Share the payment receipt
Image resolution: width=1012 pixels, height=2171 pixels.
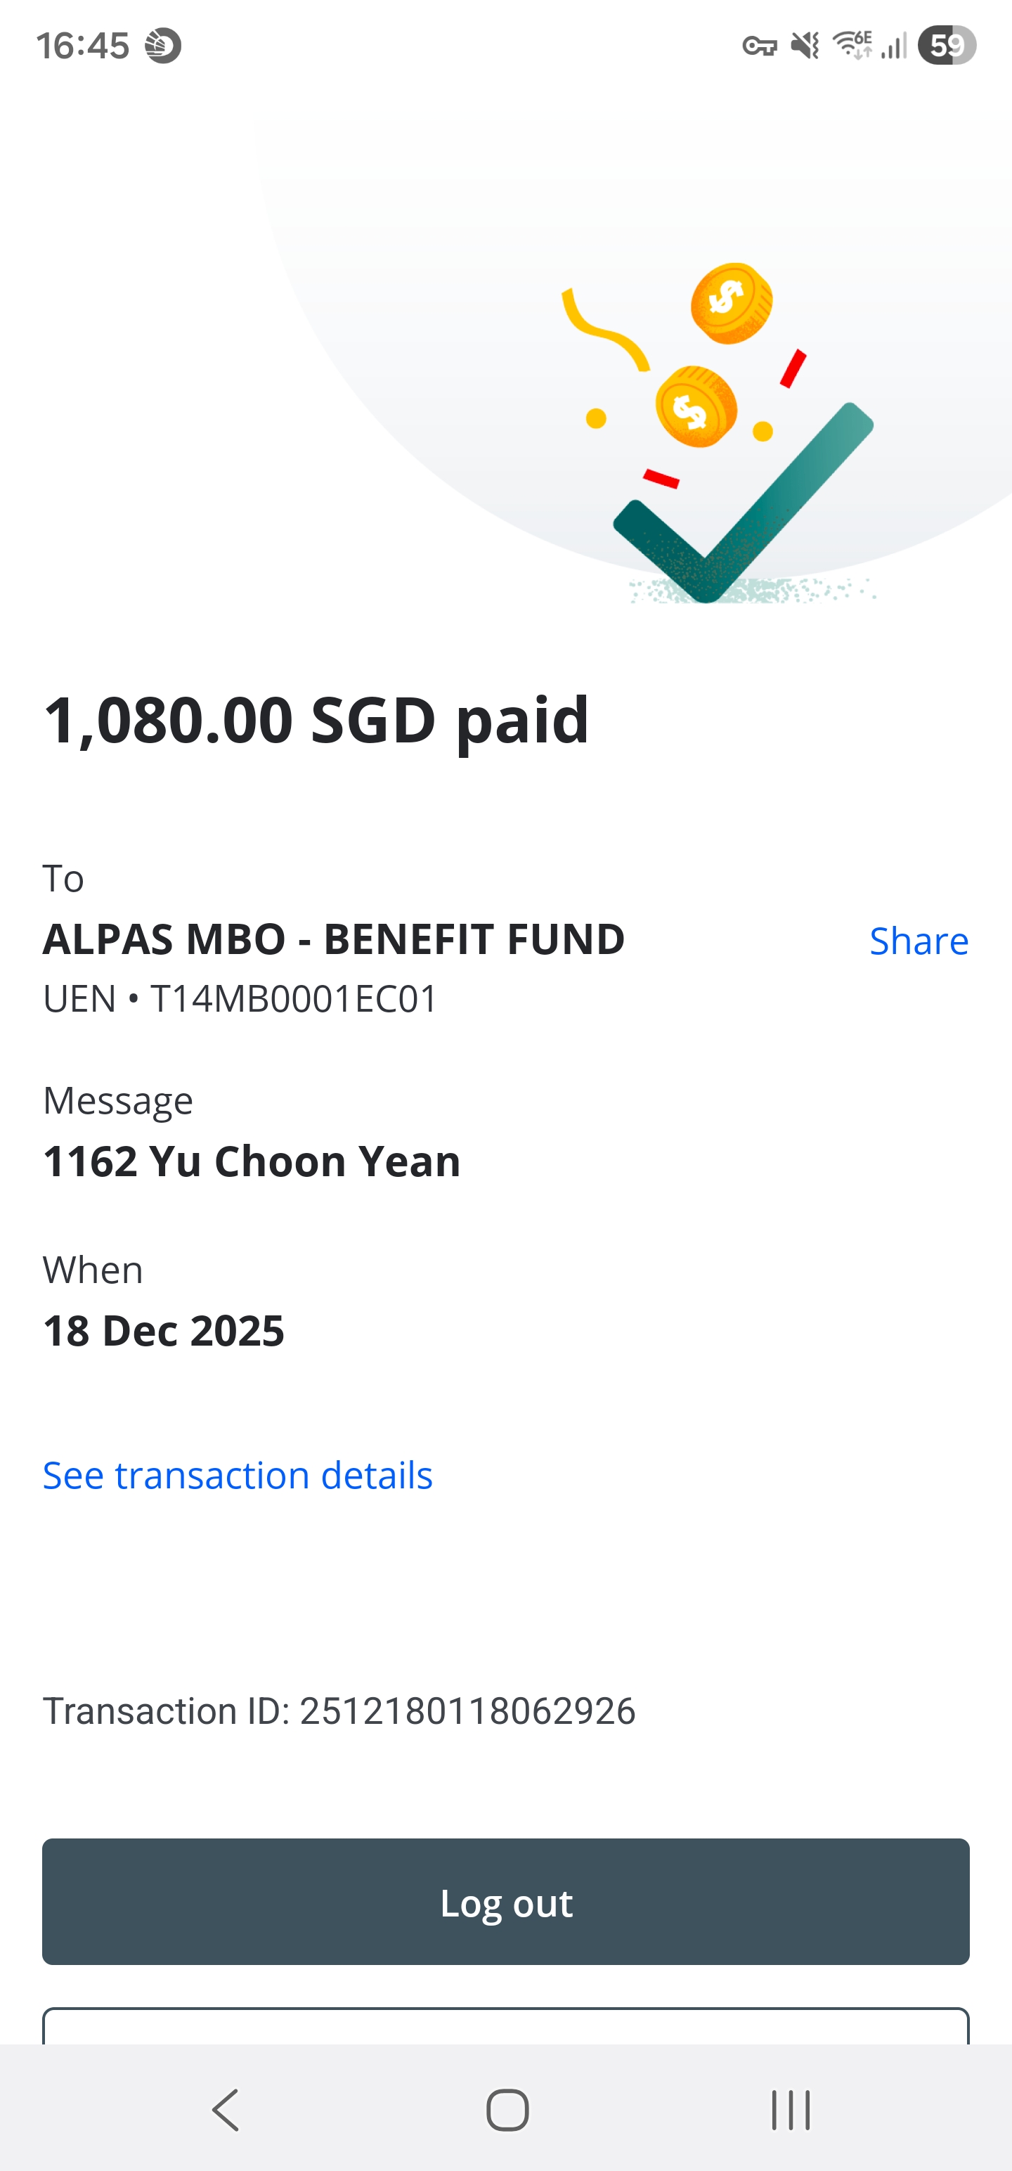click(x=919, y=941)
